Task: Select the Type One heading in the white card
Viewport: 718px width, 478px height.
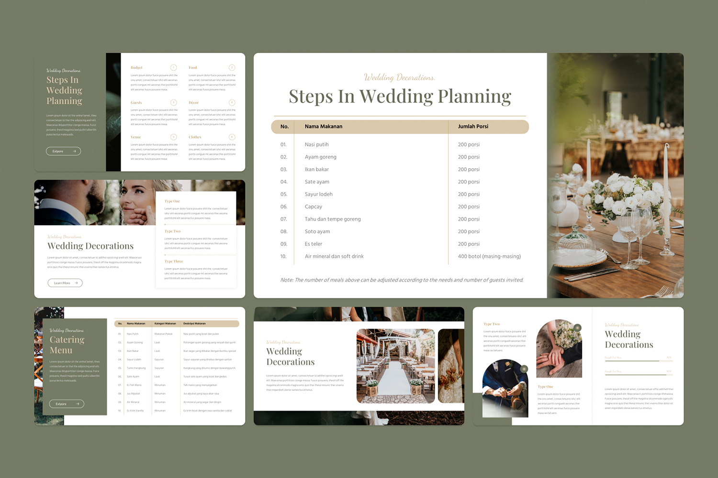Action: [x=172, y=201]
